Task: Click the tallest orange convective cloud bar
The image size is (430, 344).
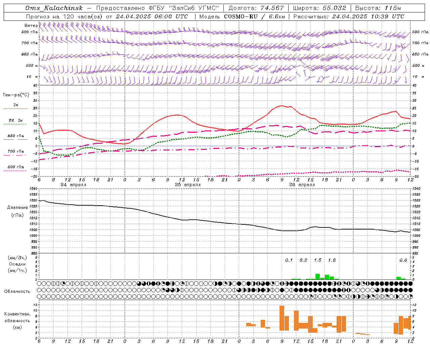Action: (282, 318)
